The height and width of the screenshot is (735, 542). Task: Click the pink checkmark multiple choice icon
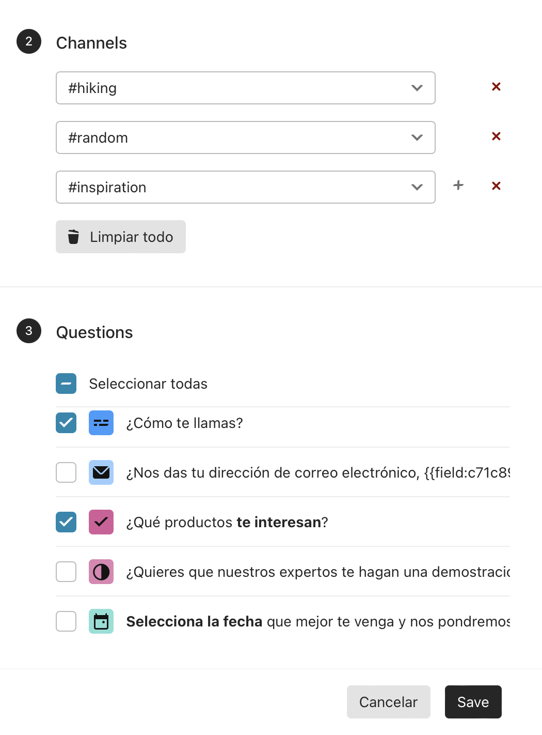click(101, 522)
